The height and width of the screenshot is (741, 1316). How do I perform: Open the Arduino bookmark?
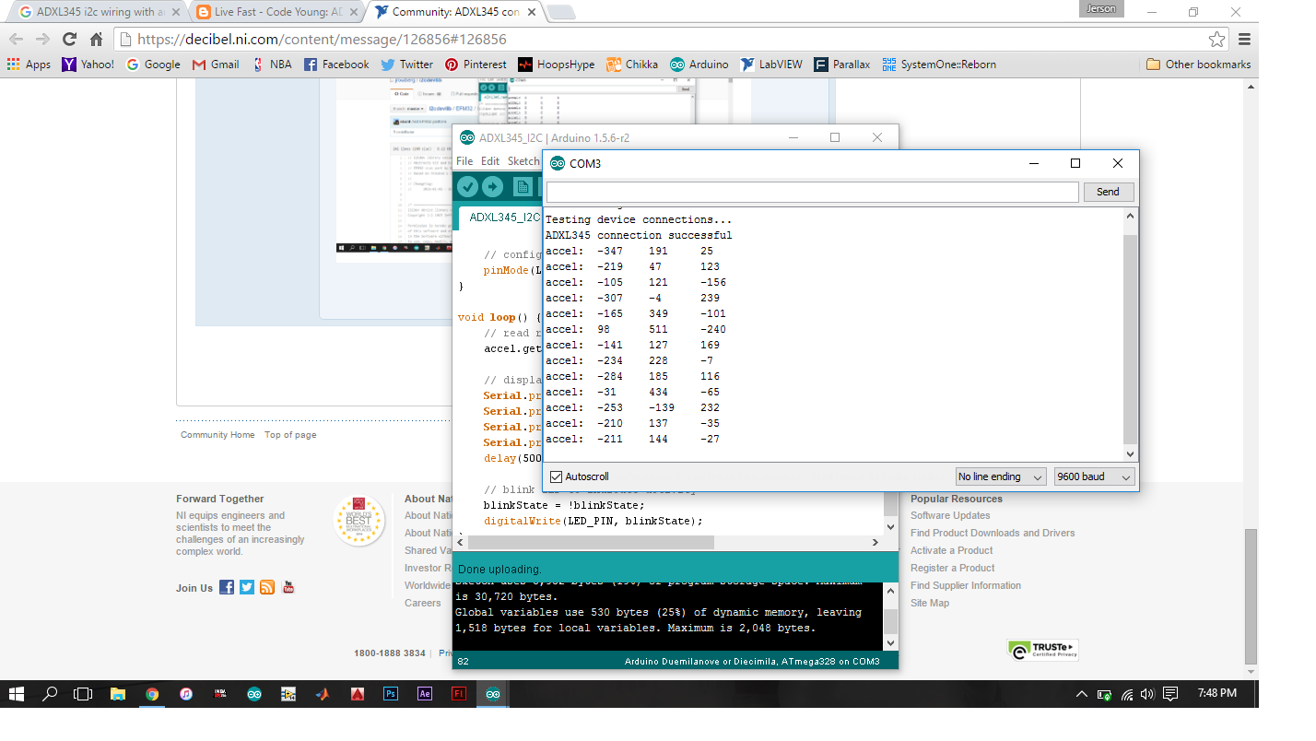click(x=699, y=65)
